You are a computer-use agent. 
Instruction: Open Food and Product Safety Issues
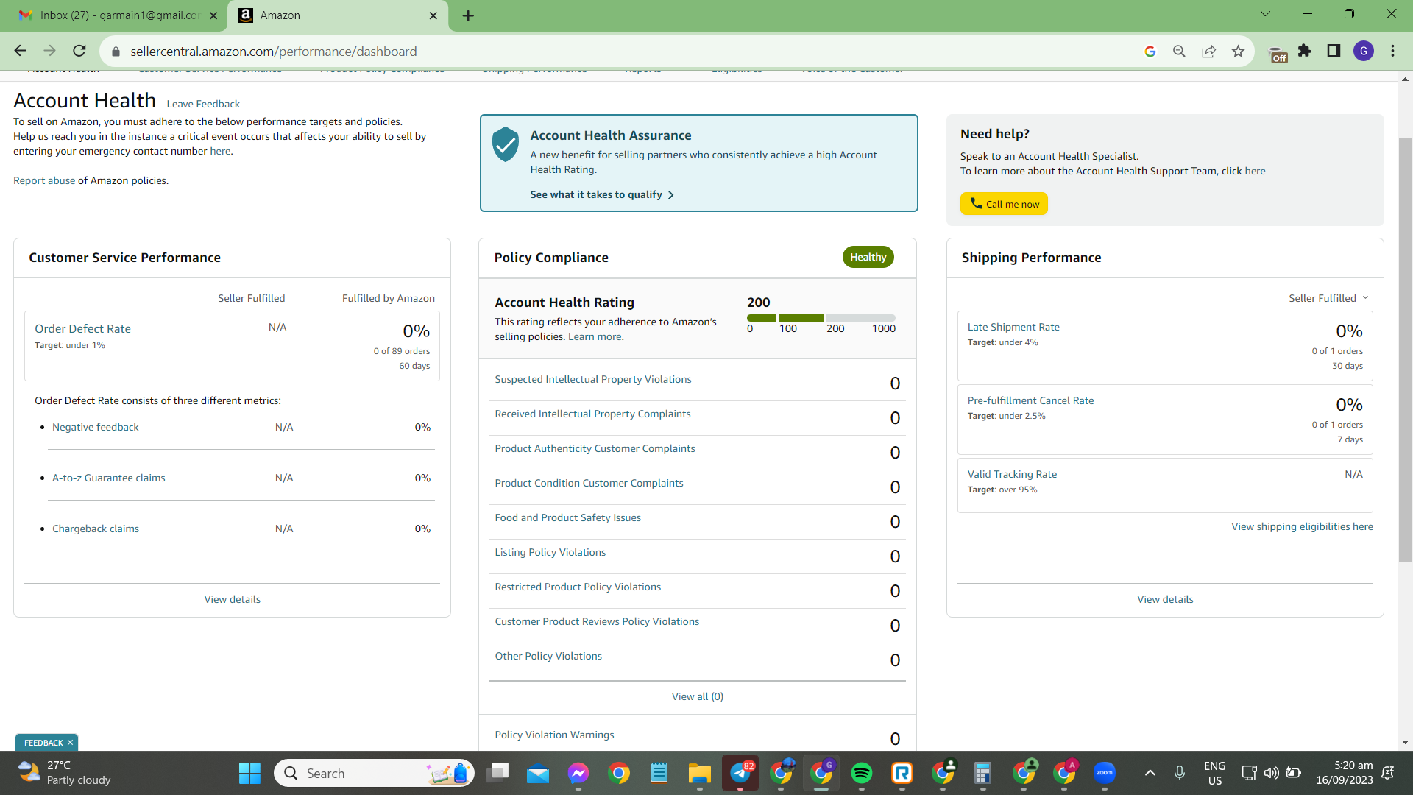pyautogui.click(x=567, y=517)
